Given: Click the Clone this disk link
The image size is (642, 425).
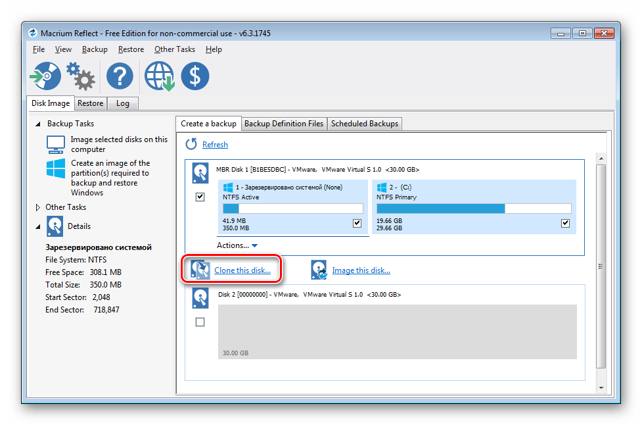Looking at the screenshot, I should 242,270.
